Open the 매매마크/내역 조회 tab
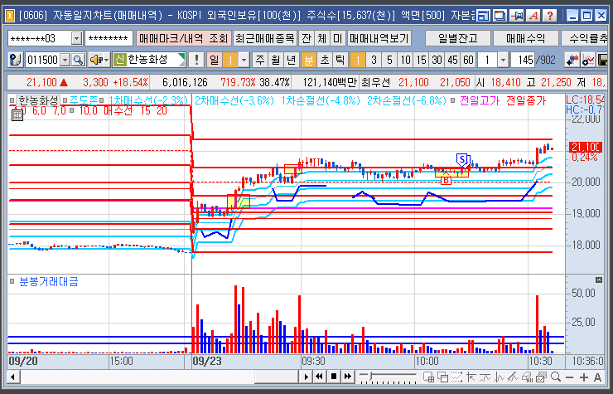 [183, 38]
